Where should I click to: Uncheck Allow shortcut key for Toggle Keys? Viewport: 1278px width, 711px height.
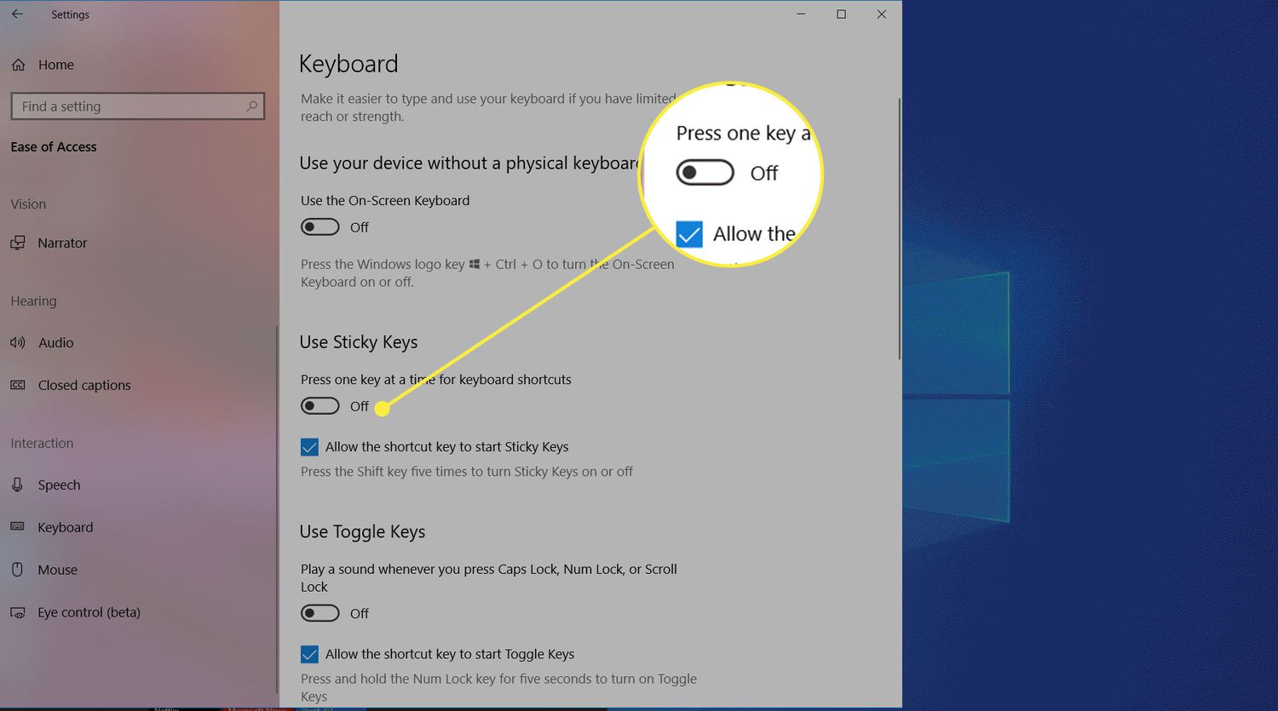tap(309, 654)
